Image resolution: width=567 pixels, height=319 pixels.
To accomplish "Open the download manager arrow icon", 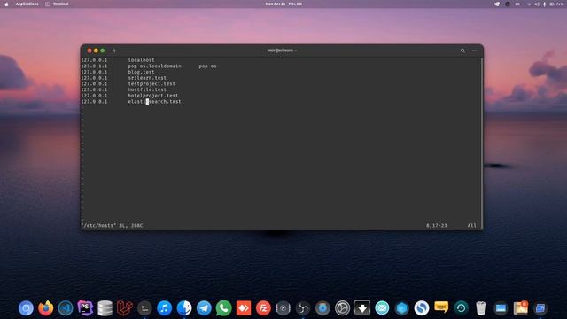I will (362, 308).
